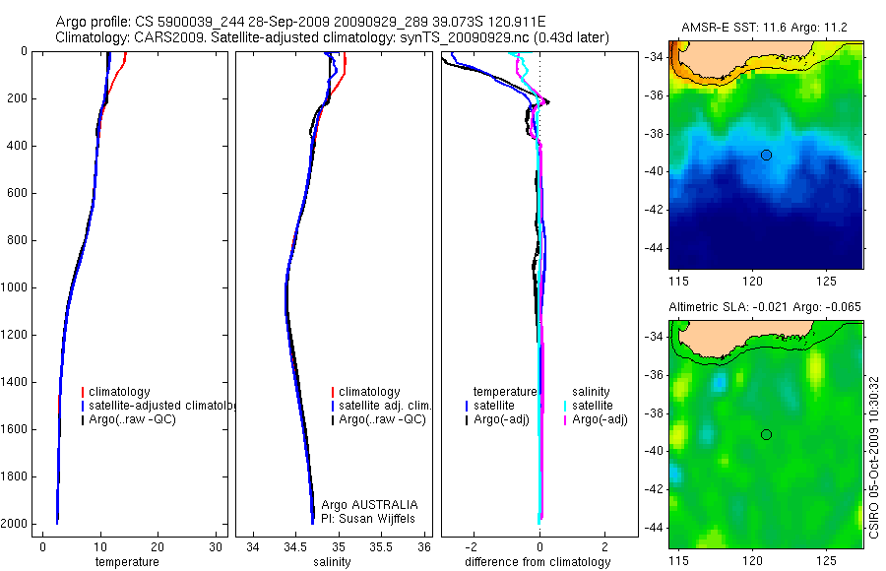The image size is (886, 571).
Task: Click the 1000 depth tick label
Action: pyautogui.click(x=15, y=287)
